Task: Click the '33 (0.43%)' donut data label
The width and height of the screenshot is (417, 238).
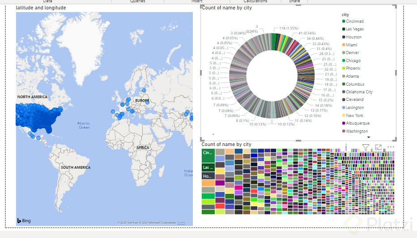Action: pyautogui.click(x=321, y=44)
